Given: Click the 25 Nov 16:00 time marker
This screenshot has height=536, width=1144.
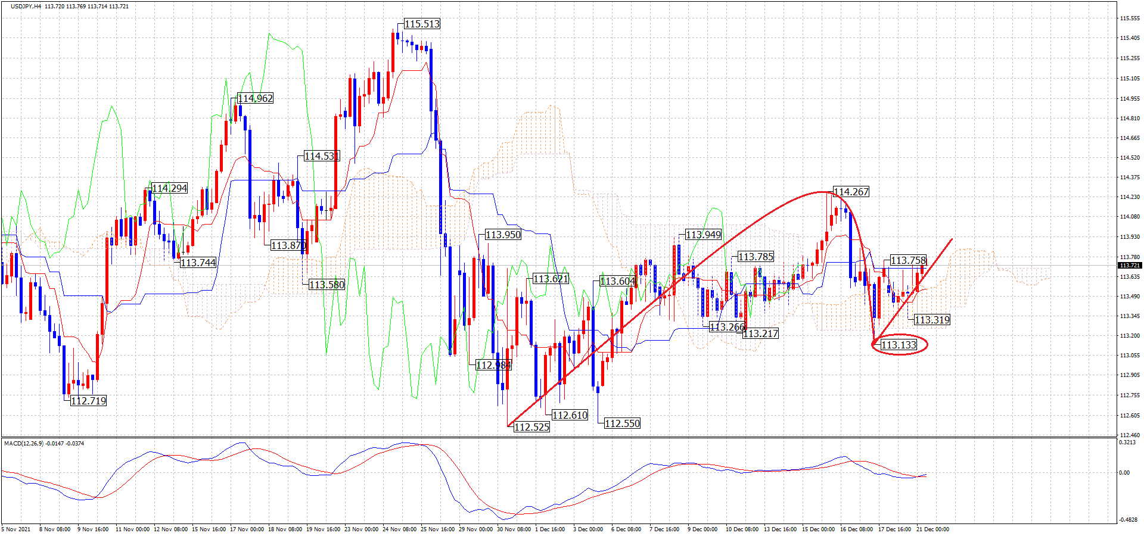Looking at the screenshot, I should [x=438, y=529].
